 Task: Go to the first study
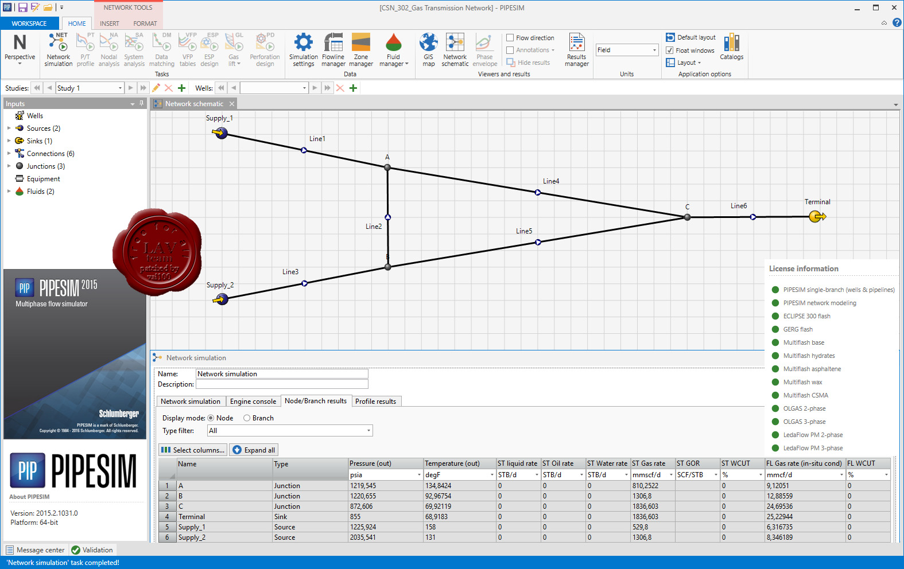37,88
